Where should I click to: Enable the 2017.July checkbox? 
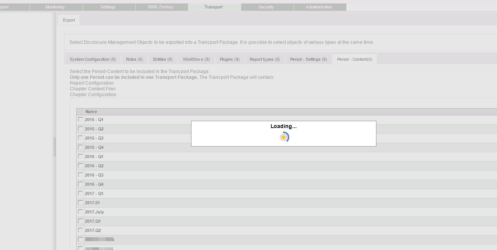pyautogui.click(x=80, y=212)
